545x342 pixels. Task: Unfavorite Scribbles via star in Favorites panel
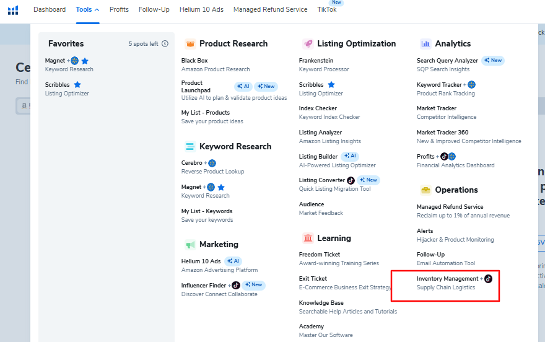pyautogui.click(x=77, y=85)
